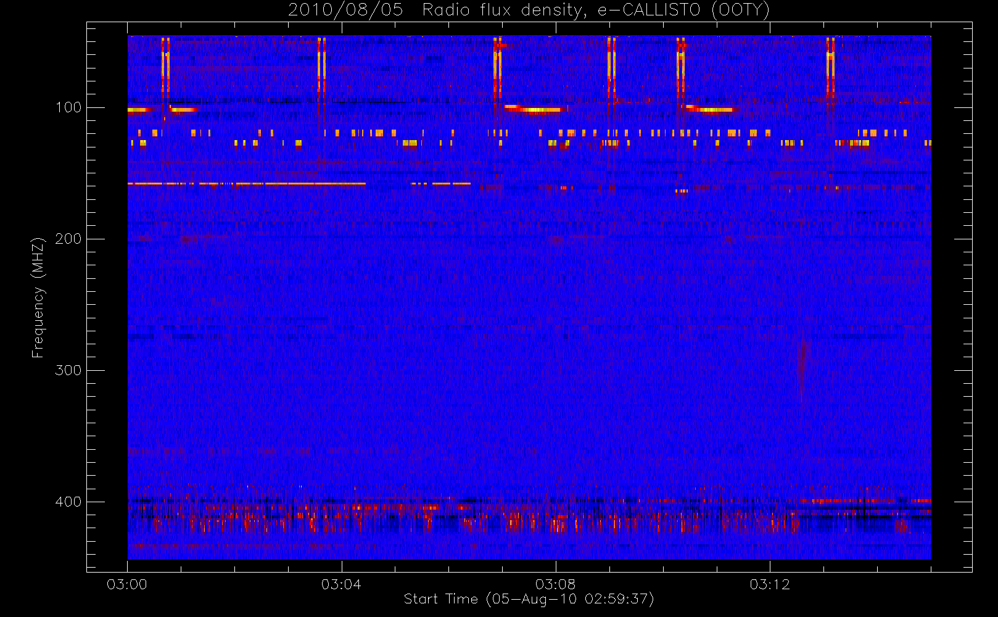Click the 300 MHz frequency tick label
This screenshot has height=617, width=998.
tap(68, 370)
